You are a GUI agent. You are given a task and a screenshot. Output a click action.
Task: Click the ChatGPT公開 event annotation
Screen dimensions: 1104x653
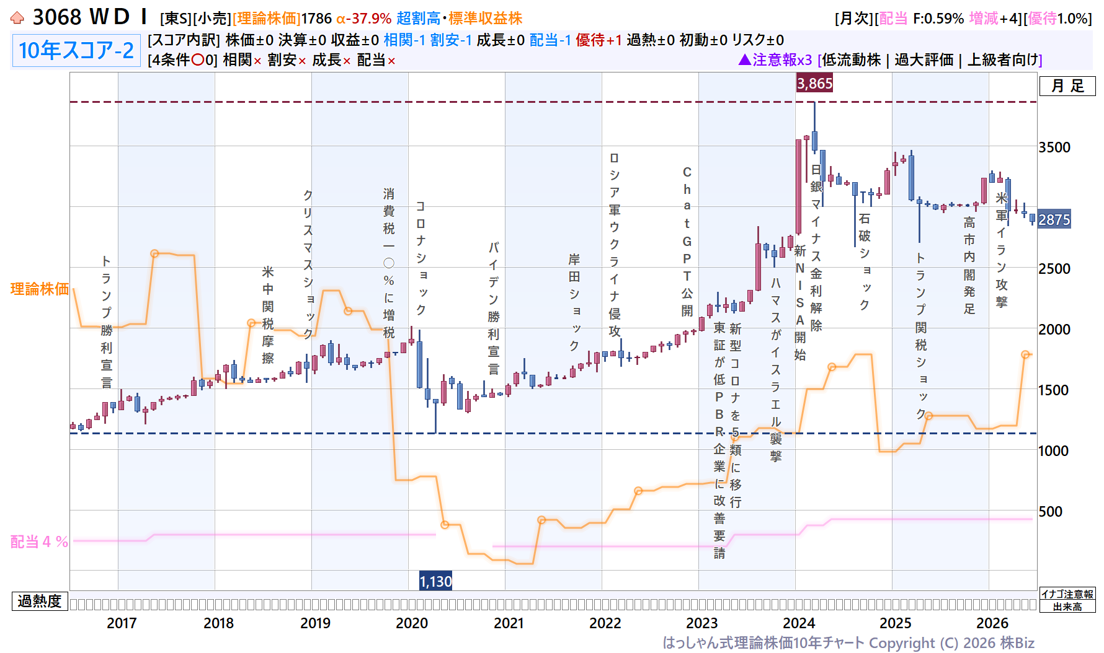pyautogui.click(x=687, y=241)
